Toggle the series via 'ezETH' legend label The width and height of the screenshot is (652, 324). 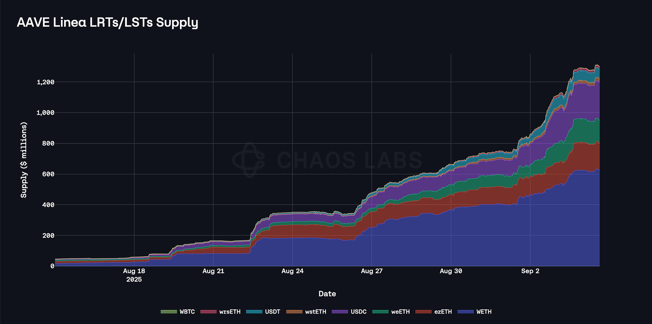click(x=443, y=312)
